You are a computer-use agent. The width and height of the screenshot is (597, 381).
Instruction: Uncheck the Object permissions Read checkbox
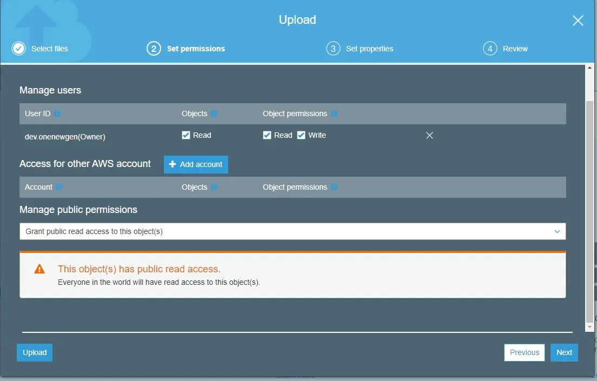[267, 135]
